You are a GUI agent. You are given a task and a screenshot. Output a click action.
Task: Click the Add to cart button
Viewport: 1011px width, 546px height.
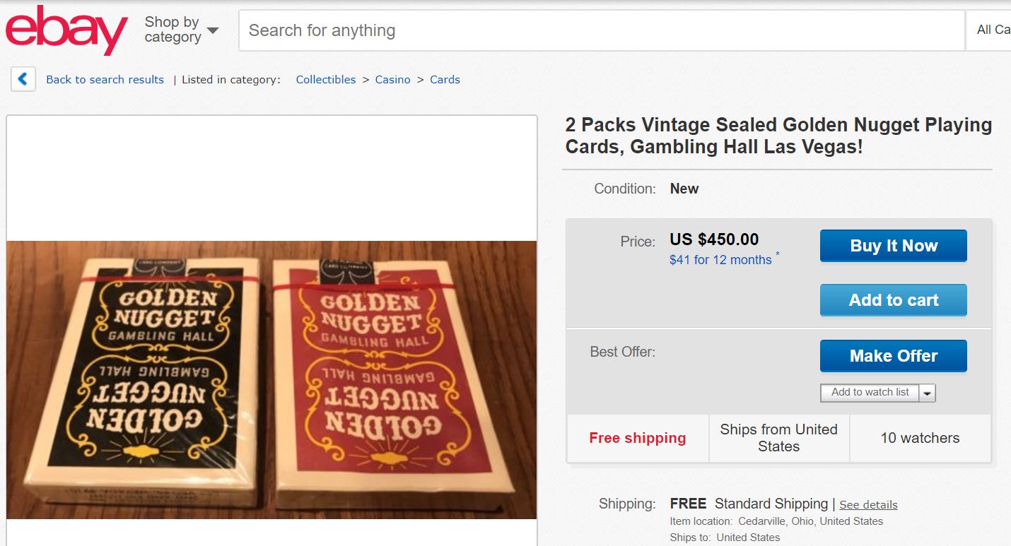pyautogui.click(x=894, y=300)
